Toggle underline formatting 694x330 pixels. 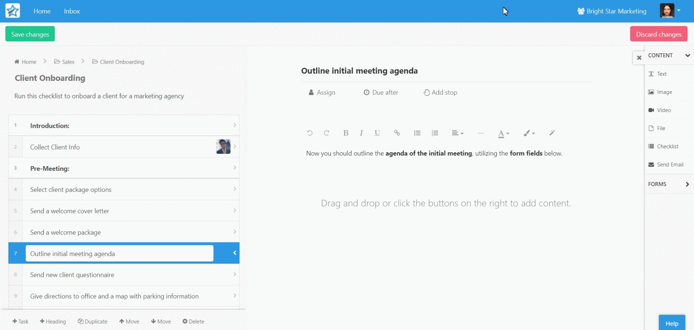(x=377, y=133)
